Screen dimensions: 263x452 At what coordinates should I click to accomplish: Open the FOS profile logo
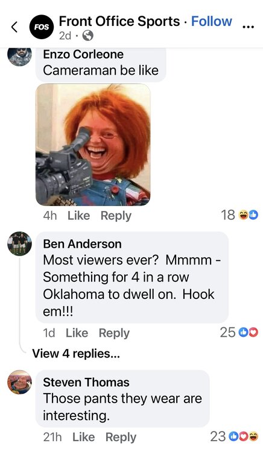(42, 27)
